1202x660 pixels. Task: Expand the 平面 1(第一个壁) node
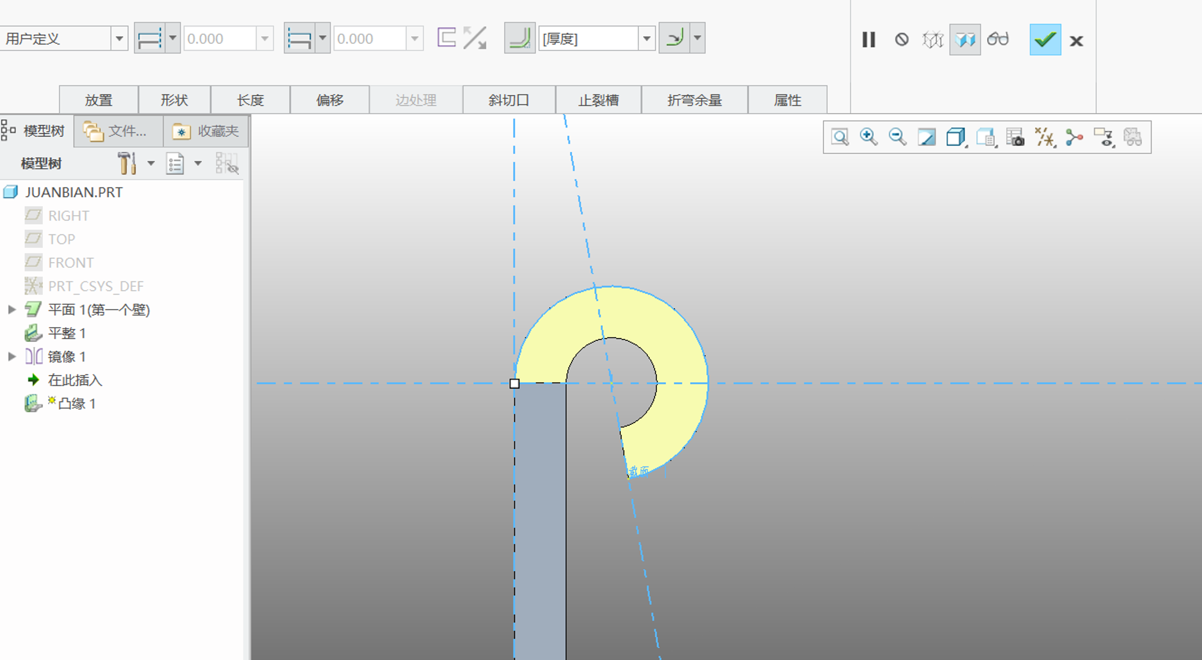point(11,310)
